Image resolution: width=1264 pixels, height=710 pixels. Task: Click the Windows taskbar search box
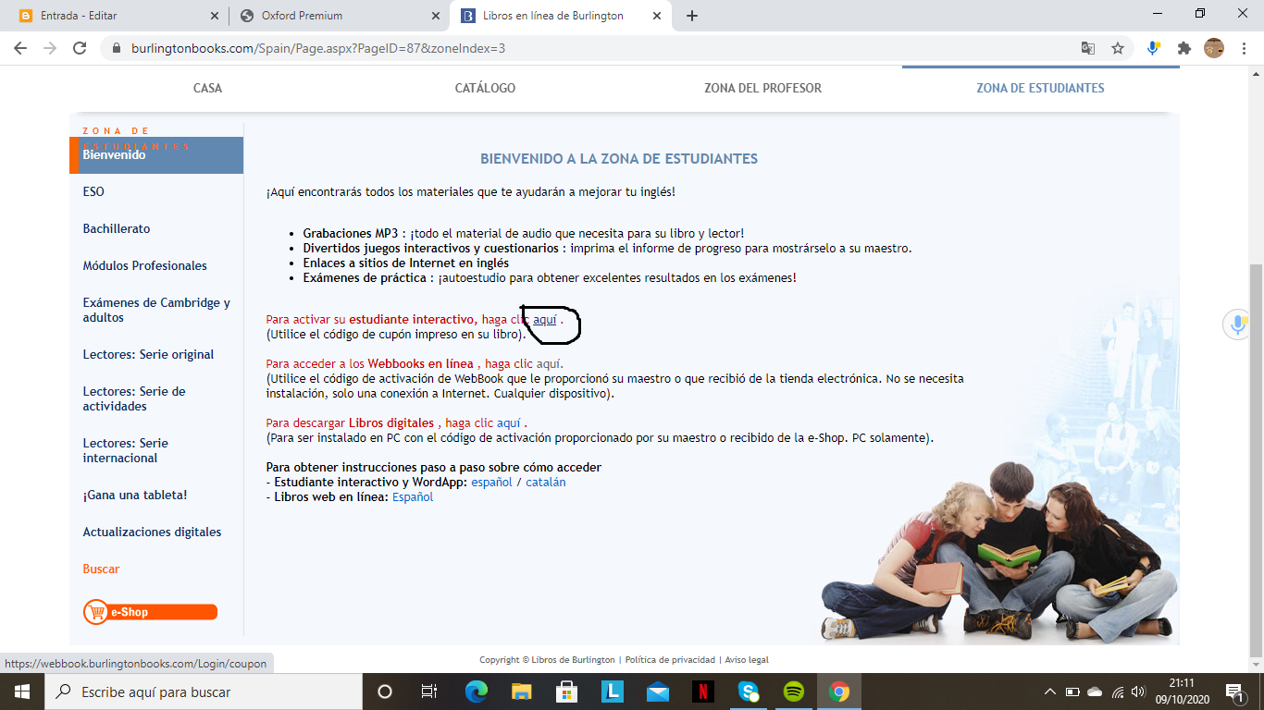coord(204,692)
